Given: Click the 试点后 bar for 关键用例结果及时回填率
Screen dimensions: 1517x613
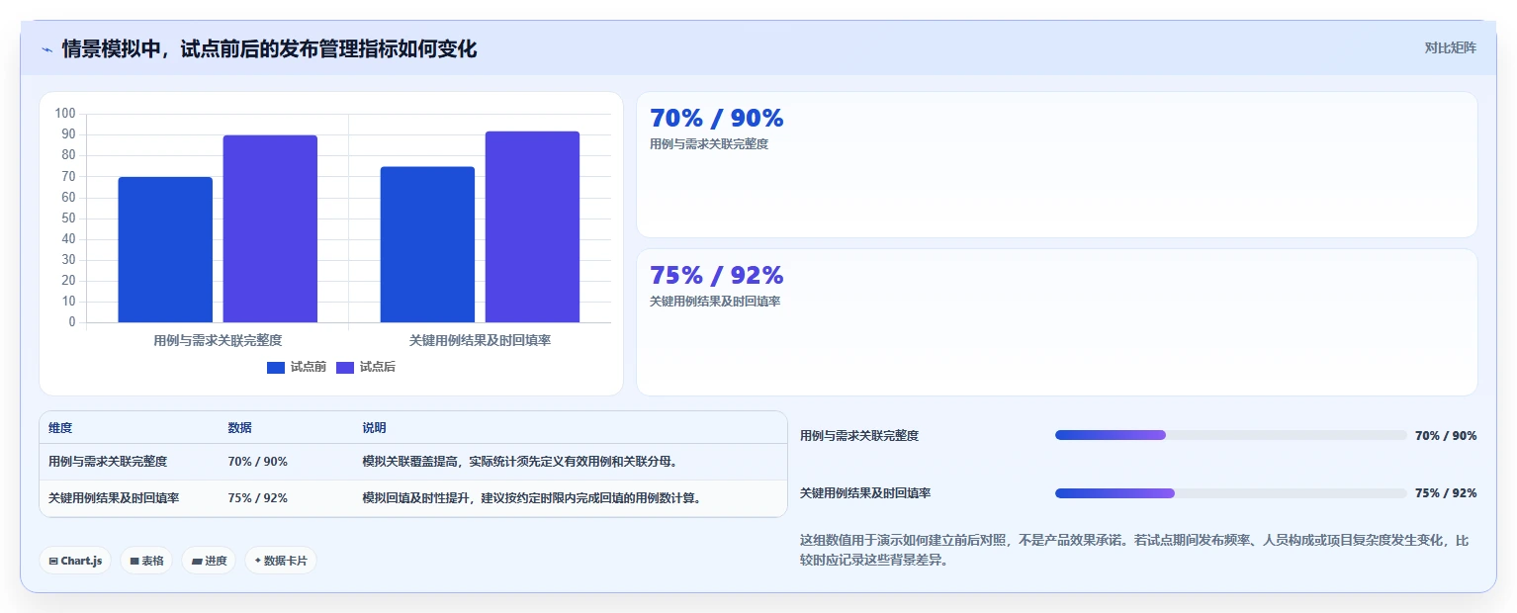Looking at the screenshot, I should [x=532, y=226].
